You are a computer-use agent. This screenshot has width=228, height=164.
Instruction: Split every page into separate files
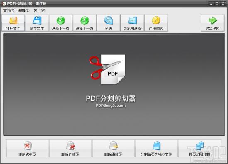click(x=156, y=148)
